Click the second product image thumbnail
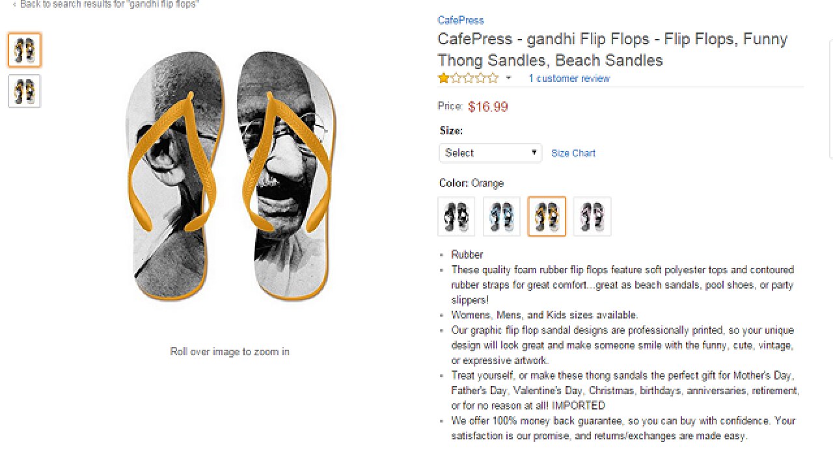 point(23,91)
